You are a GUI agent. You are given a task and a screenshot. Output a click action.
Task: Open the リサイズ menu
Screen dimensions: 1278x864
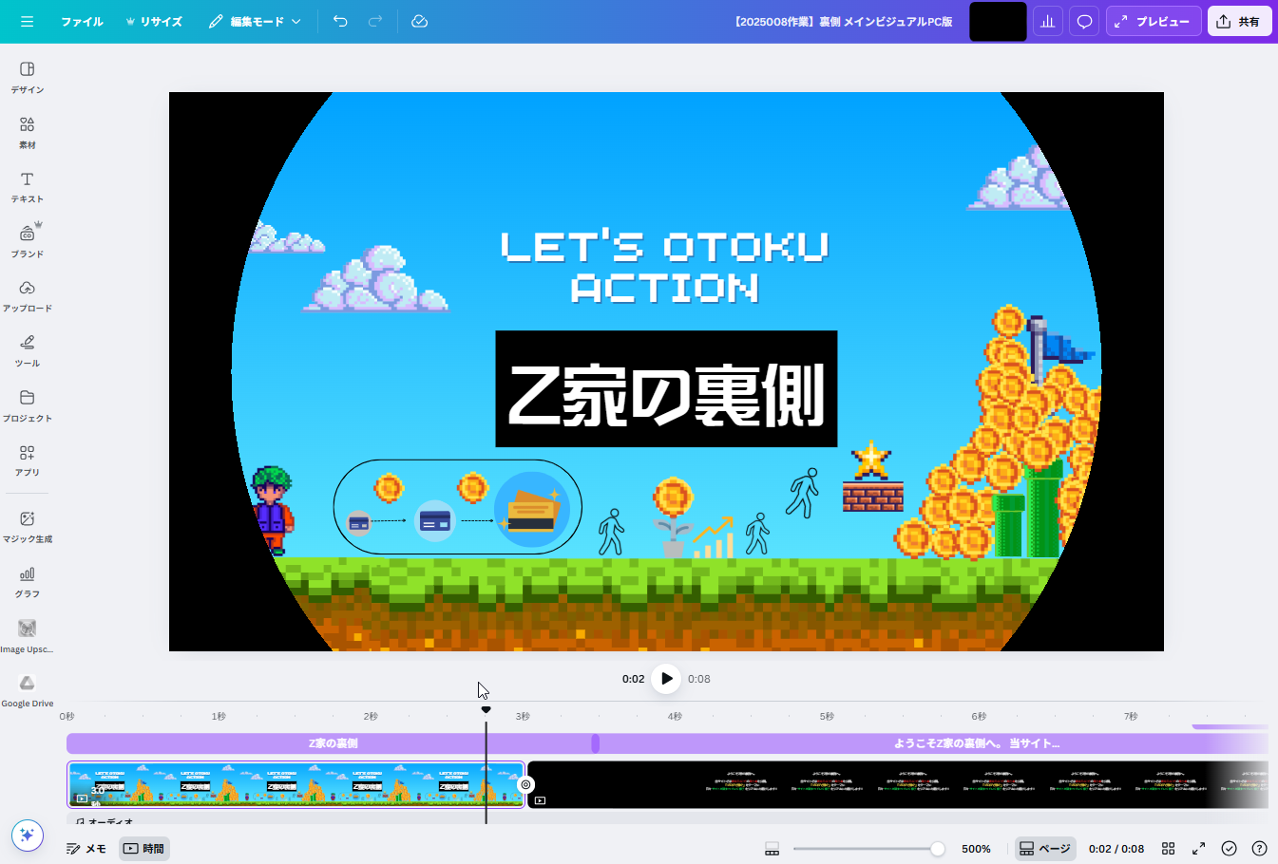point(153,21)
